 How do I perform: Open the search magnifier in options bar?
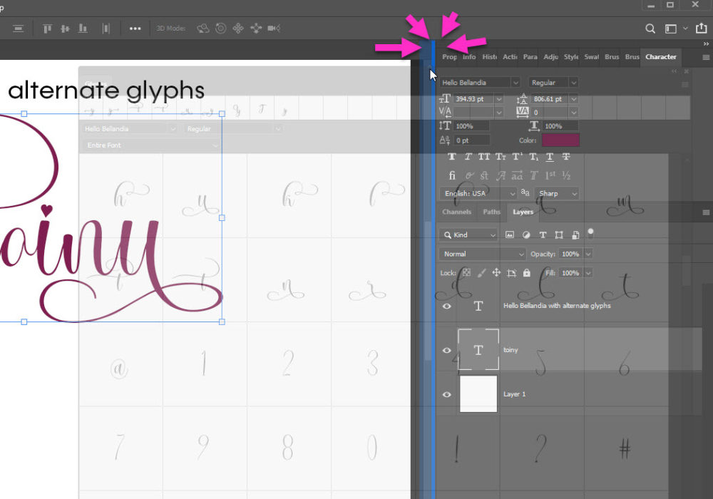point(650,29)
